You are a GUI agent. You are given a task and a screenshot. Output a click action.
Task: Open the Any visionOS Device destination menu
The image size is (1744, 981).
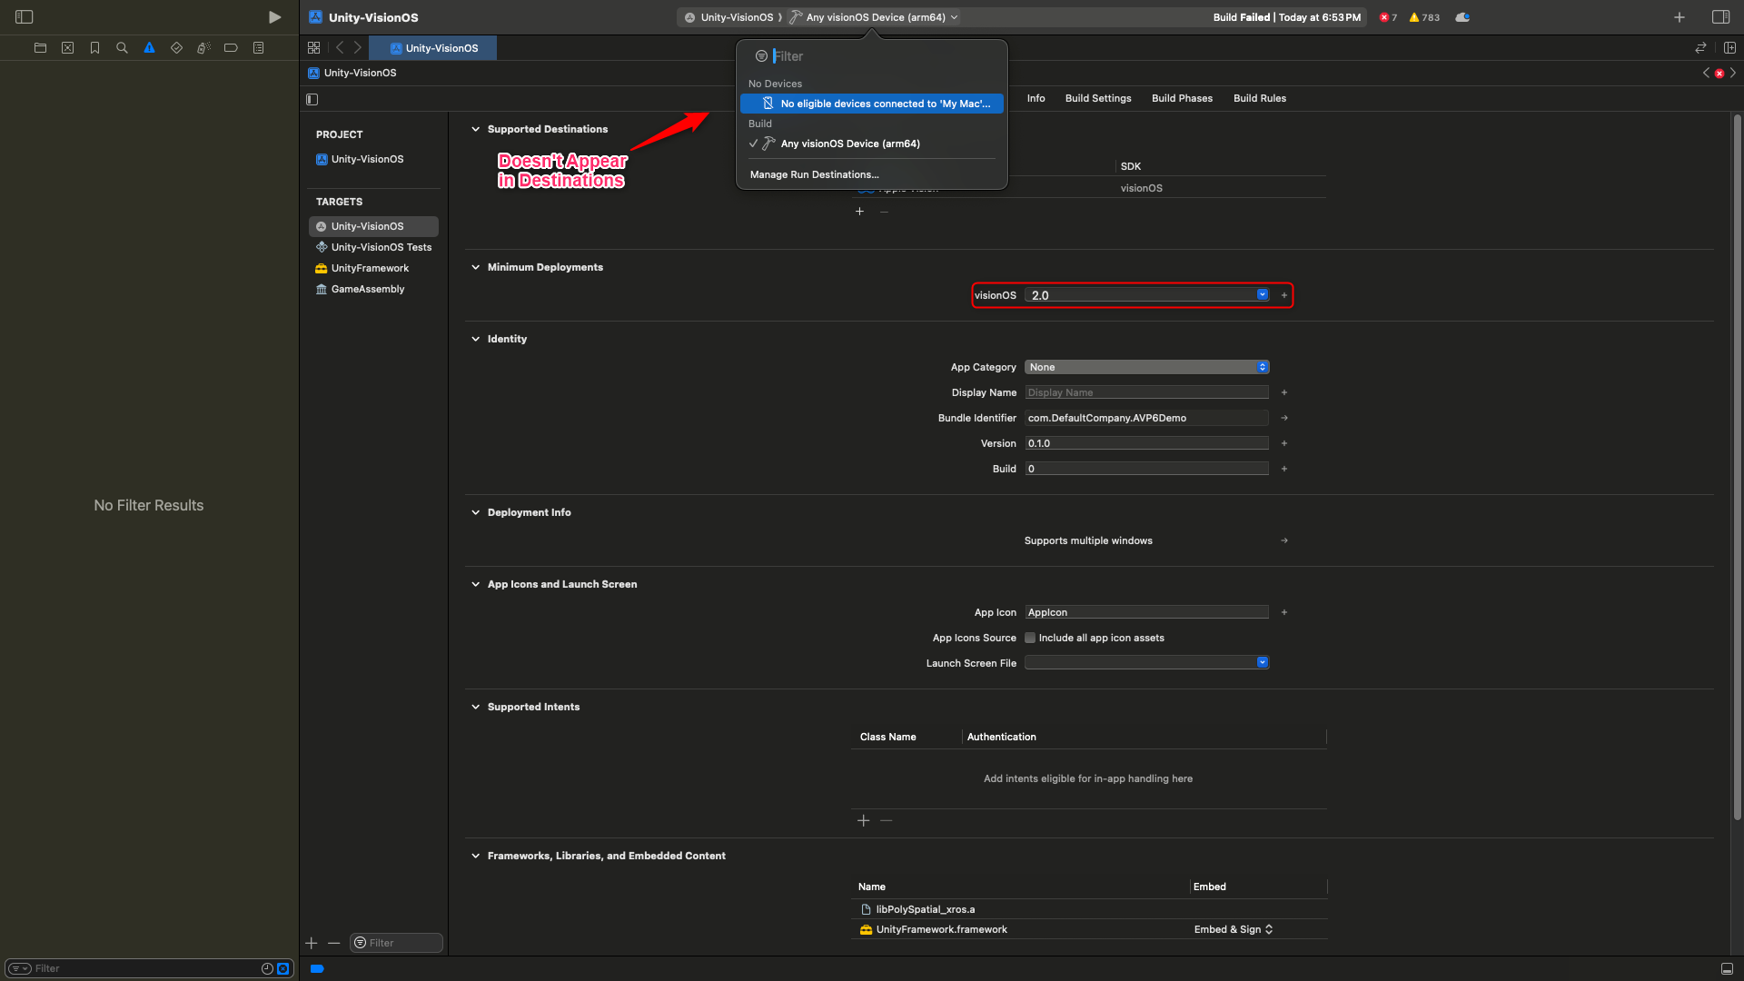click(x=874, y=17)
